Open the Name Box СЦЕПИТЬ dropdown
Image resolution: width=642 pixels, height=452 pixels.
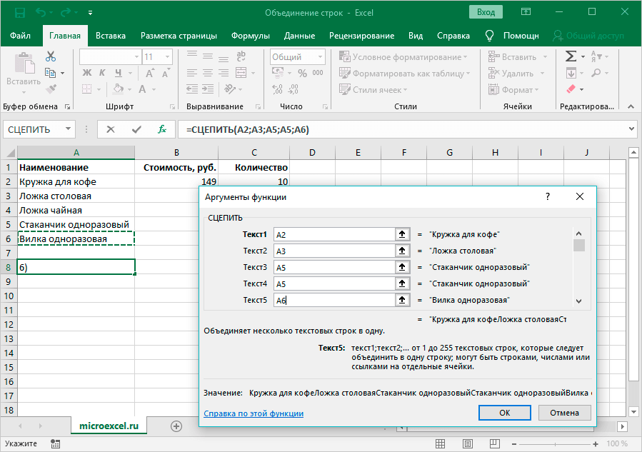(x=68, y=129)
